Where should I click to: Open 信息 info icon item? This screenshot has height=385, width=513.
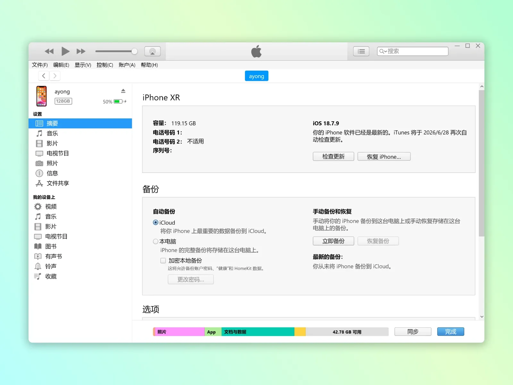(x=80, y=173)
